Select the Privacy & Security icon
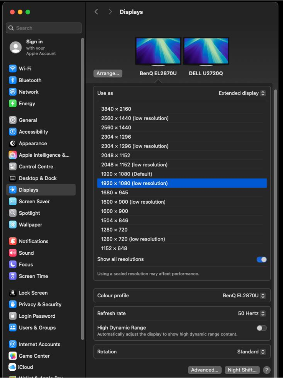 pyautogui.click(x=13, y=304)
